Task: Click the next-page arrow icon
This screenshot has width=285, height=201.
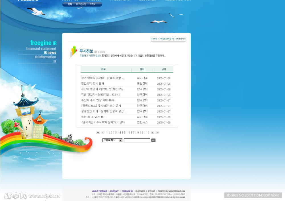Action: pyautogui.click(x=153, y=132)
